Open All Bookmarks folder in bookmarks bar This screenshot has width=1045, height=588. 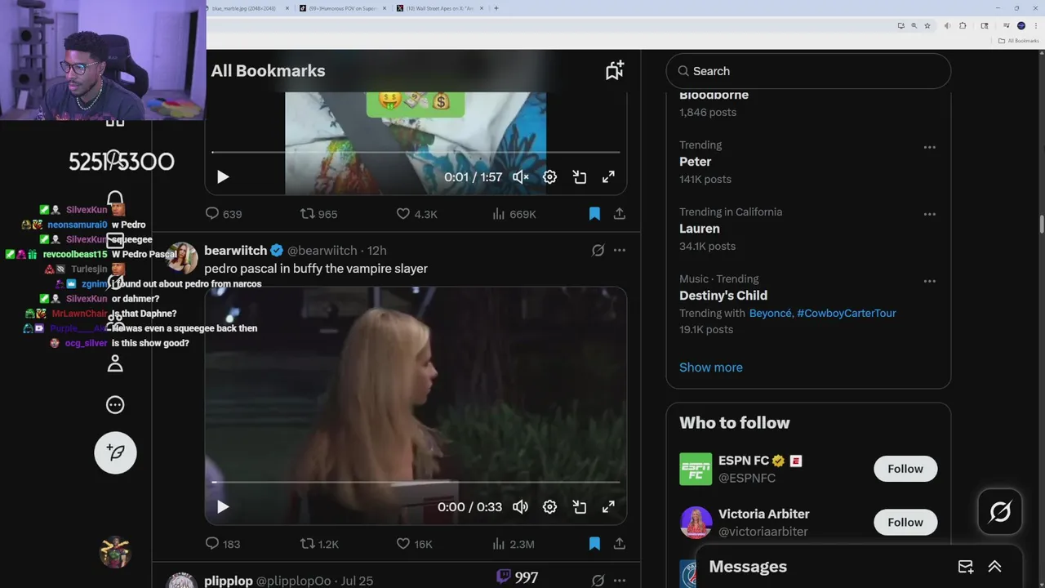pos(1018,41)
